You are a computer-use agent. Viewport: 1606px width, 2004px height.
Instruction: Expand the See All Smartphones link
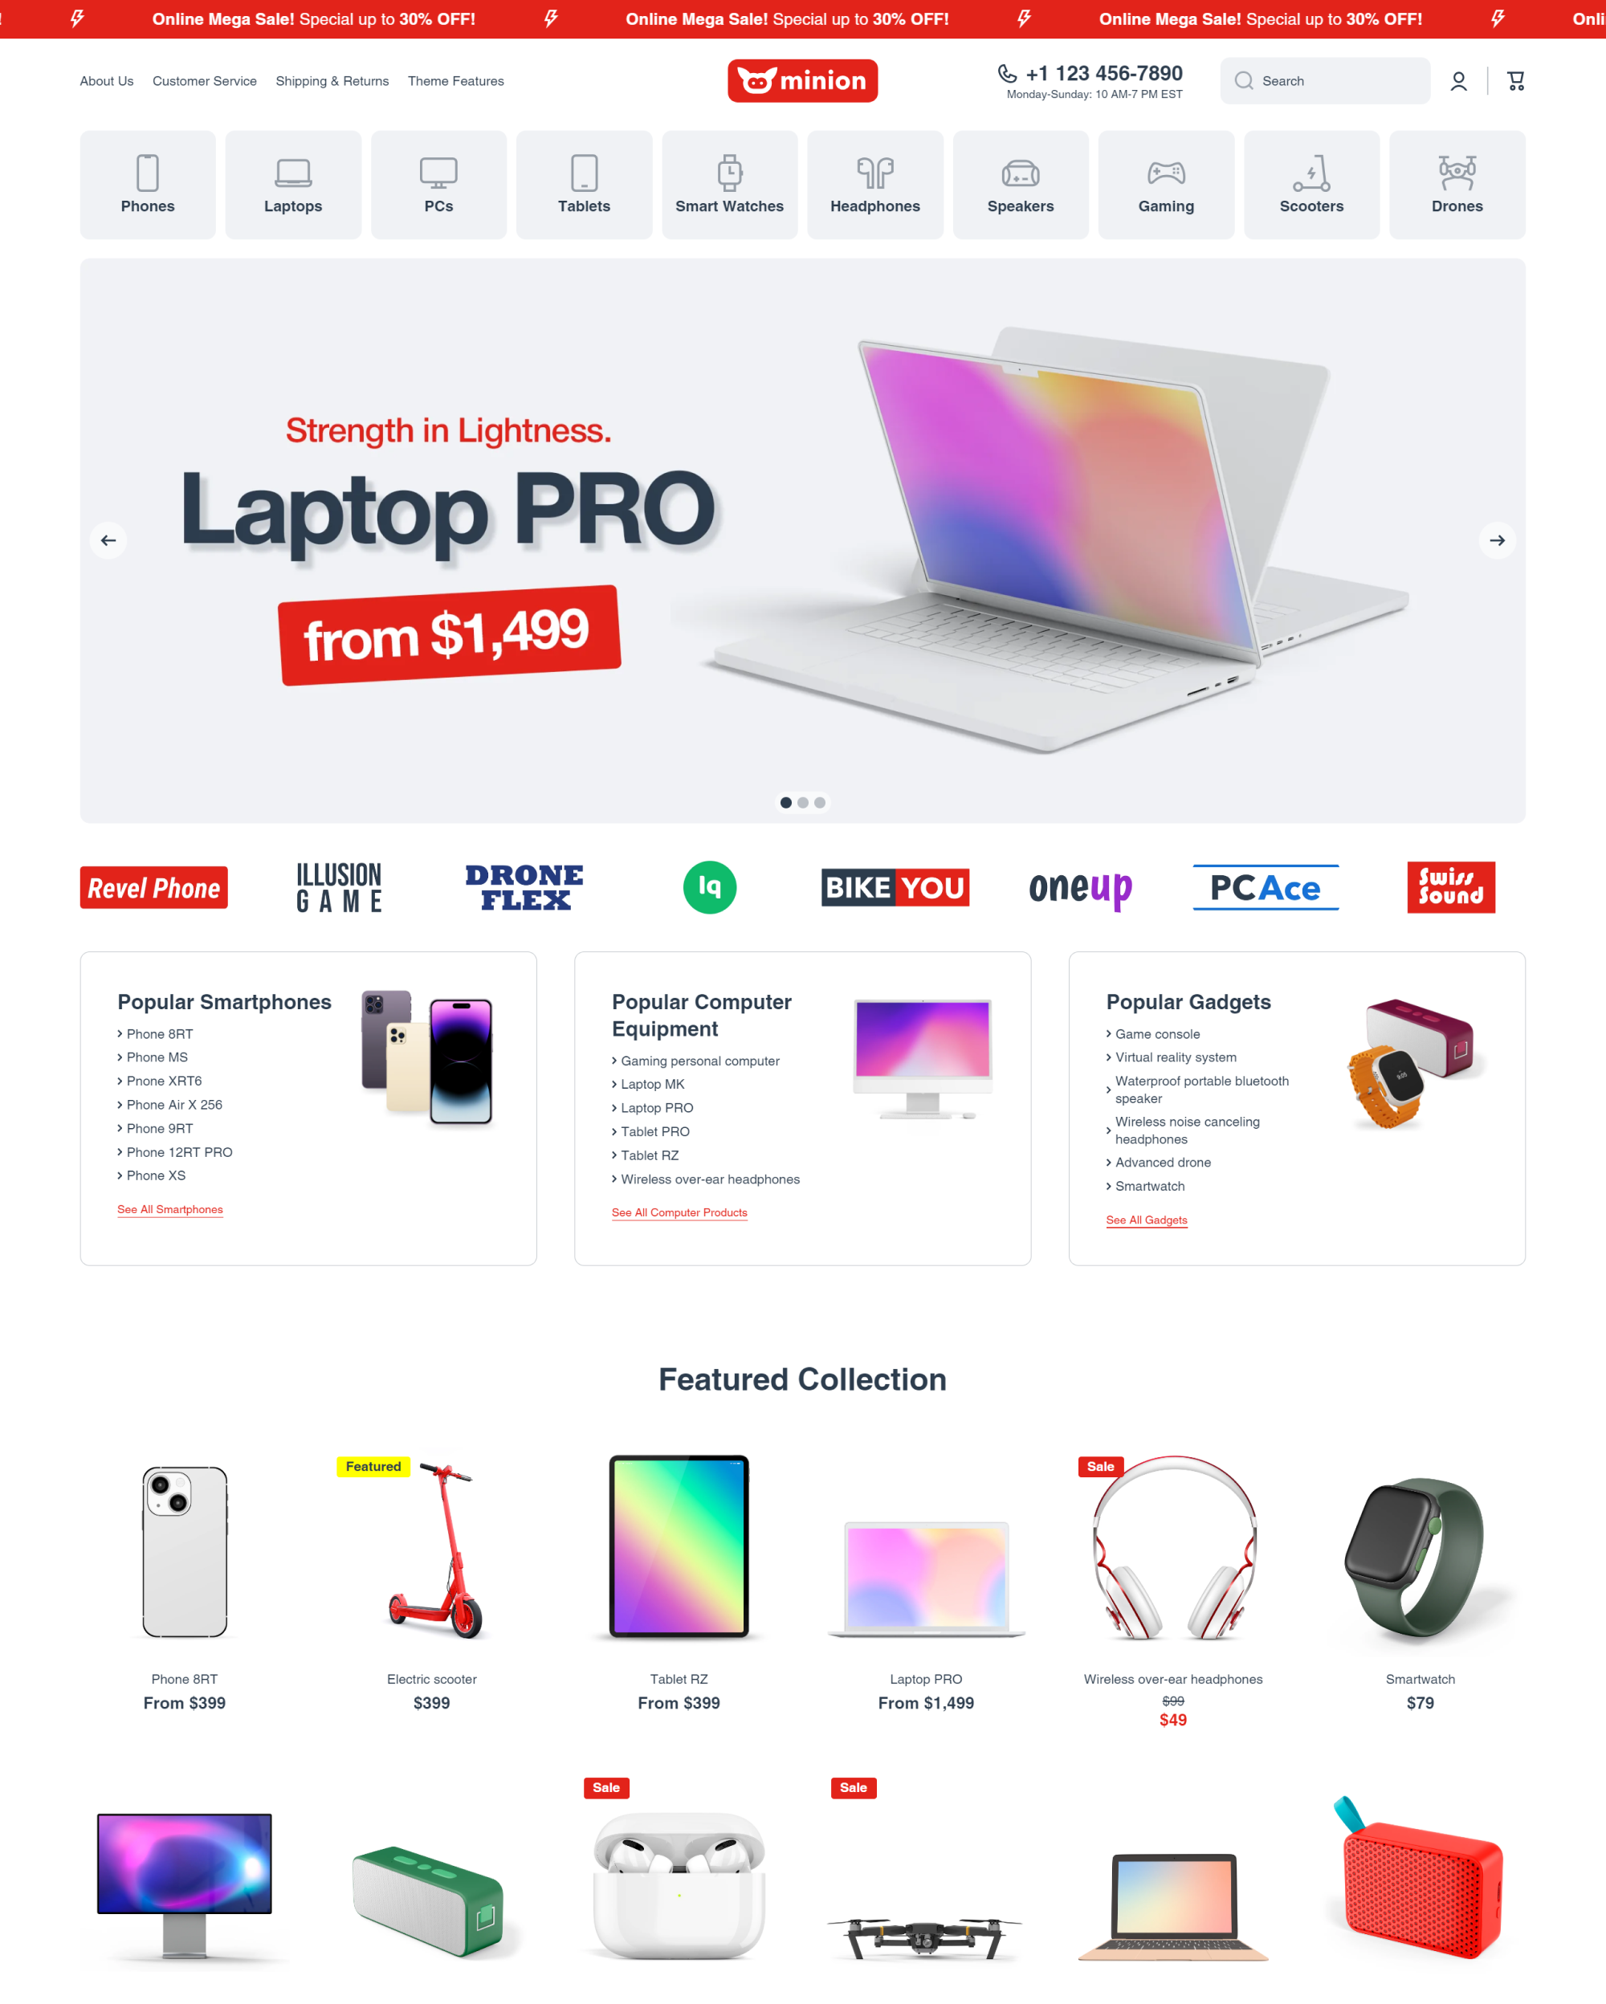point(170,1209)
